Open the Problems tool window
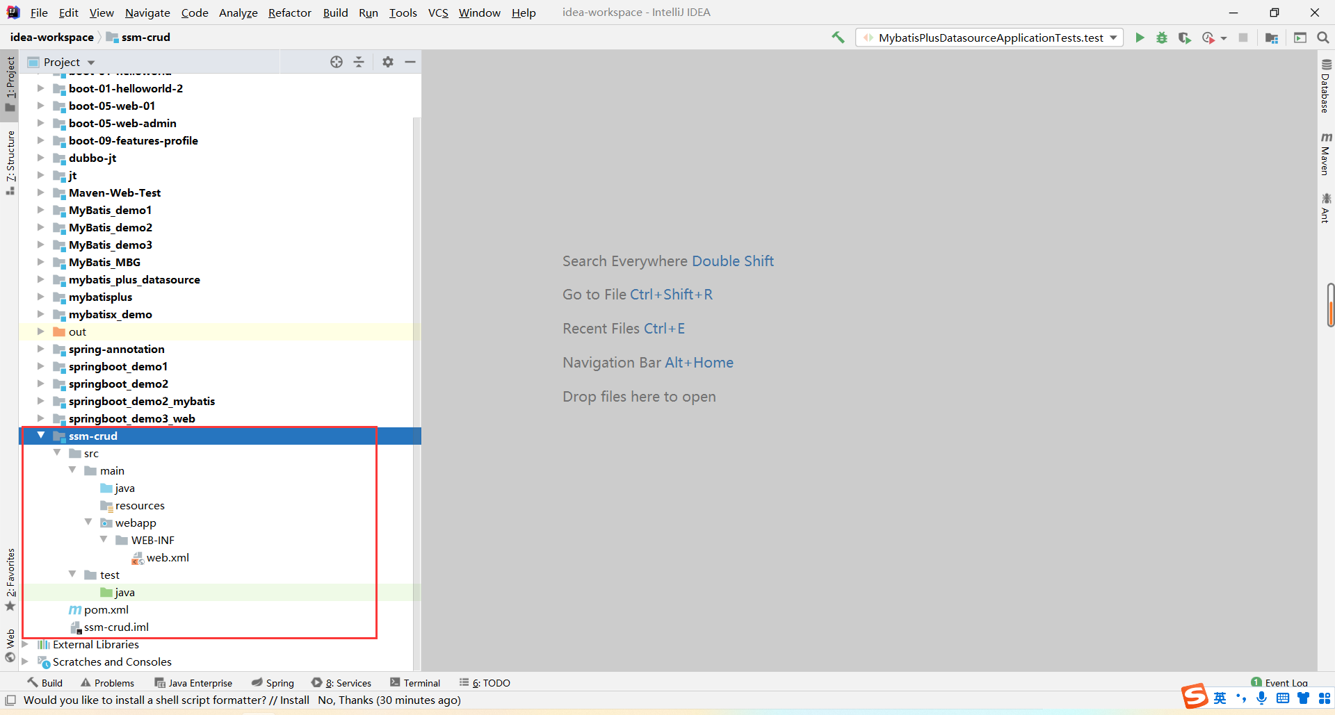This screenshot has width=1335, height=715. point(107,683)
